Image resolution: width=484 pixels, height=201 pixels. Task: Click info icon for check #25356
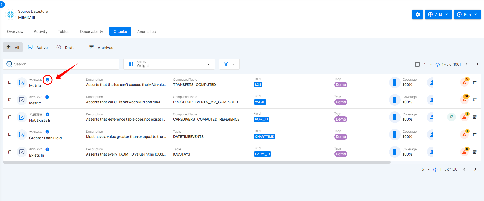(47, 80)
